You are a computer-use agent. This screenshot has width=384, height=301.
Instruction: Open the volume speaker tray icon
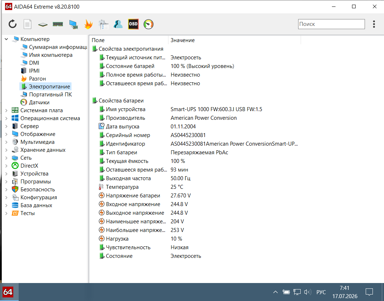[x=307, y=292]
